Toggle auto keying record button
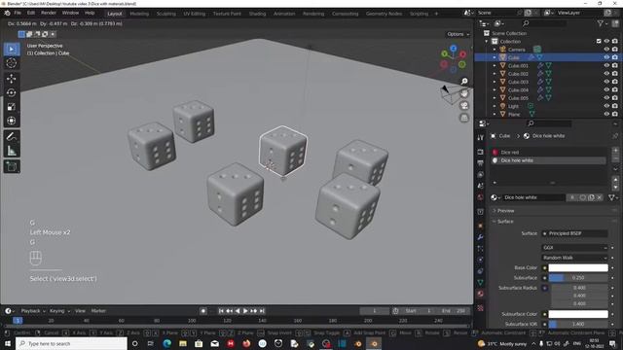Viewport: 623px width, 350px height. 203,311
